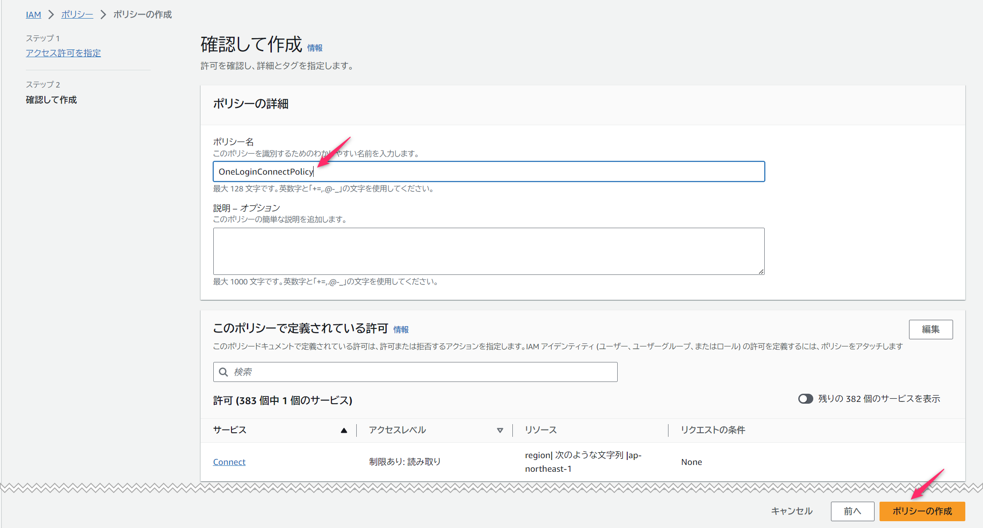Click the キャンセル button
Screen dimensions: 983x528
(x=791, y=511)
